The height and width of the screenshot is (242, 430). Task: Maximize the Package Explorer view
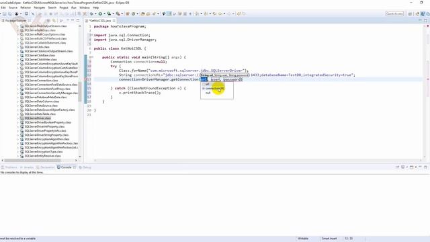coord(78,20)
